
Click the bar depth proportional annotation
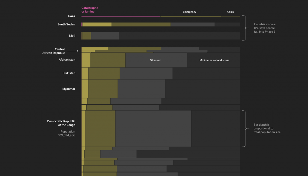click(x=267, y=128)
